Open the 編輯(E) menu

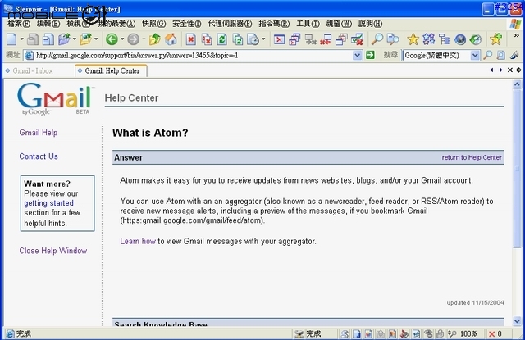coord(48,24)
